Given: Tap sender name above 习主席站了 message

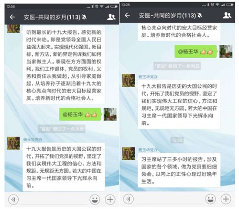Looking at the screenshot, I should (x=148, y=150).
